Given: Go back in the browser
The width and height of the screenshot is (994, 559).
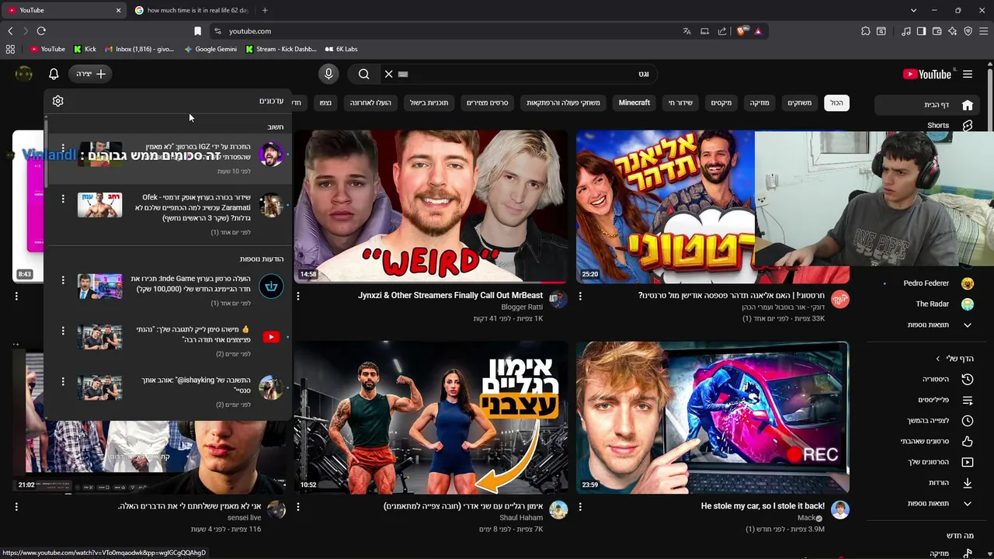Looking at the screenshot, I should pyautogui.click(x=10, y=31).
